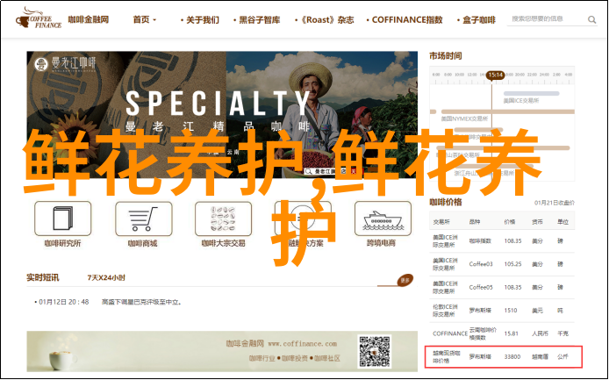Click the 伦敦ICE洲际交易所 cell
Screen dimensions: 609x380
pyautogui.click(x=446, y=311)
